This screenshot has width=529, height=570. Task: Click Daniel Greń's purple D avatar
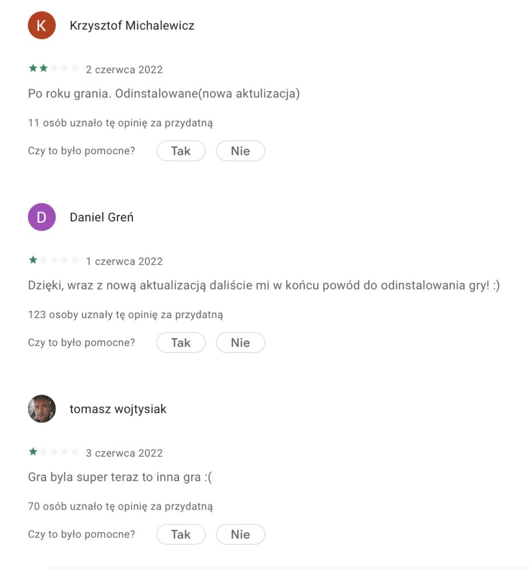point(42,217)
